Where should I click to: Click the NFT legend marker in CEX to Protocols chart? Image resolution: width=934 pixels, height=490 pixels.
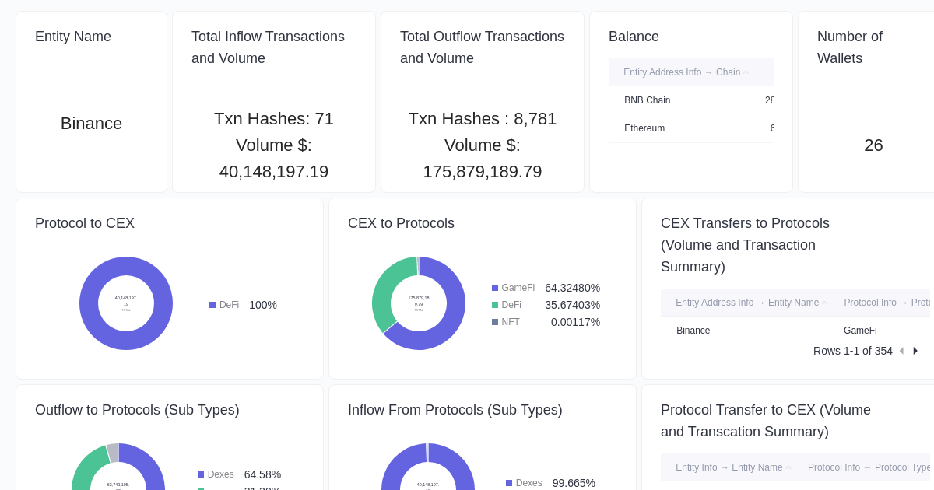496,322
